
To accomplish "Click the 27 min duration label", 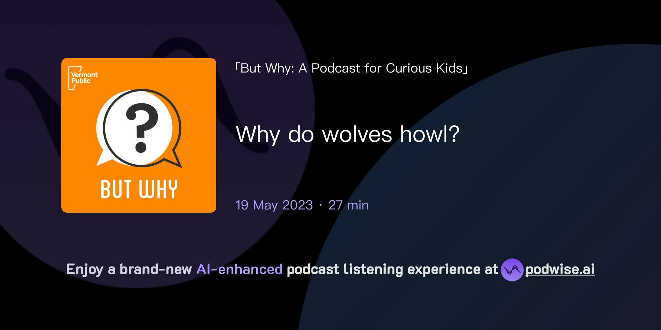I will coord(348,205).
